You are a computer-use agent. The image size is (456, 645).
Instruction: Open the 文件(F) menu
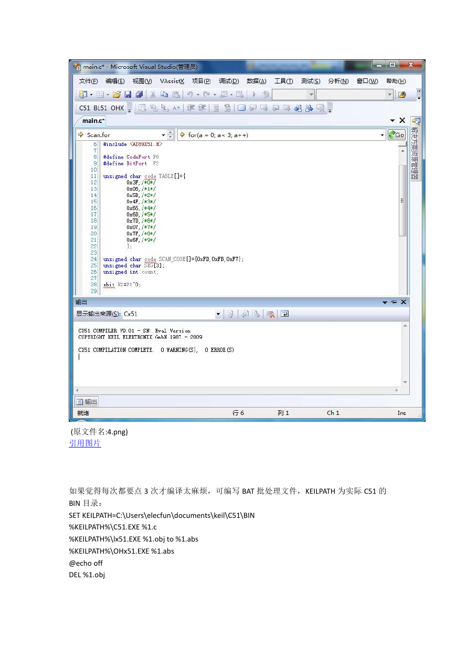[x=88, y=81]
